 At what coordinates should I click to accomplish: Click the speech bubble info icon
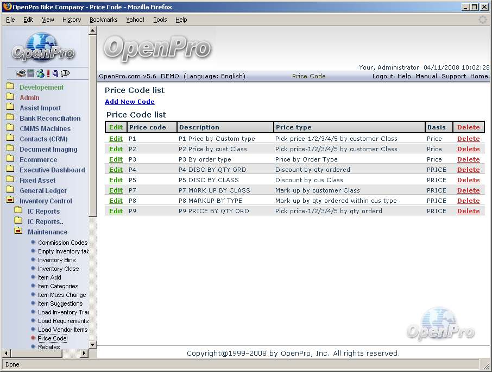(x=65, y=73)
